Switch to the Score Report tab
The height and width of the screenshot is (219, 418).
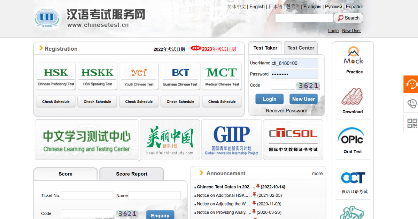pyautogui.click(x=131, y=174)
